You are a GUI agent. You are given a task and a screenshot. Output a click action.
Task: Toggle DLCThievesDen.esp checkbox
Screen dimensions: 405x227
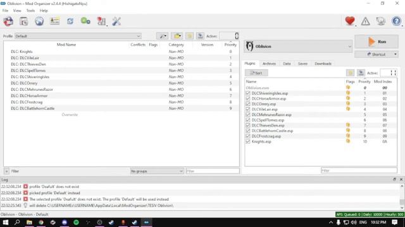point(248,125)
